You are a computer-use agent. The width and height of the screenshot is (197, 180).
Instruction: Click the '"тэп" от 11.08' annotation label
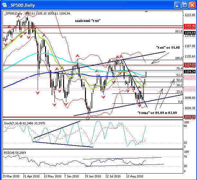coord(168,48)
